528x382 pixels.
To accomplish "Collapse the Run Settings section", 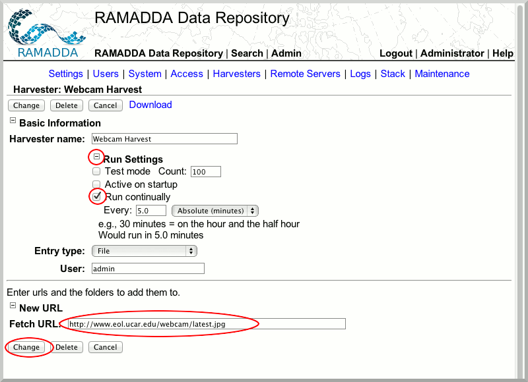I will pos(96,157).
